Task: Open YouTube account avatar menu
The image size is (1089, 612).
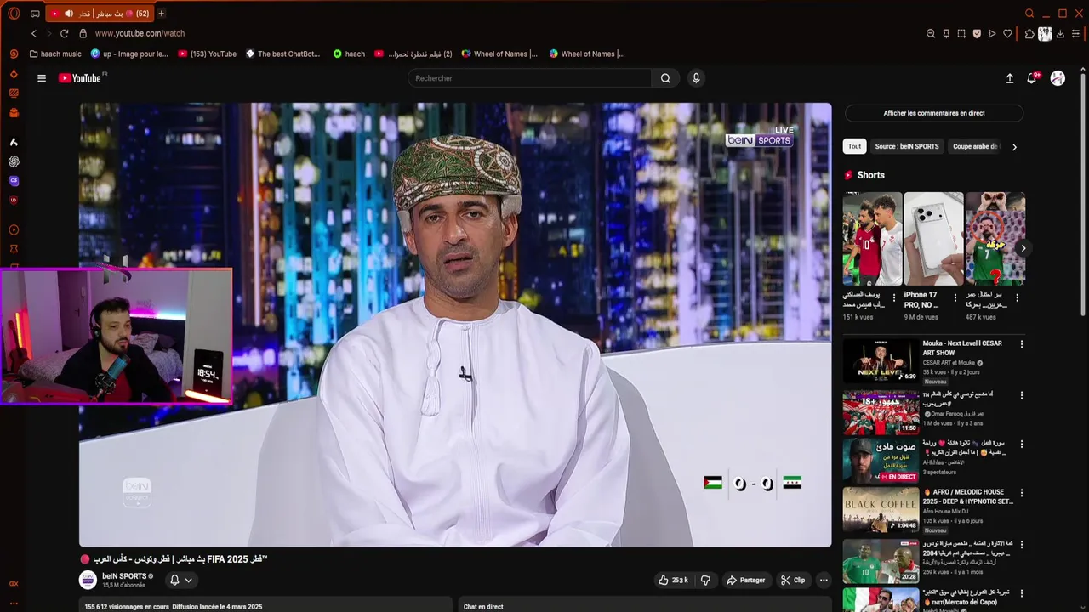Action: (x=1058, y=78)
